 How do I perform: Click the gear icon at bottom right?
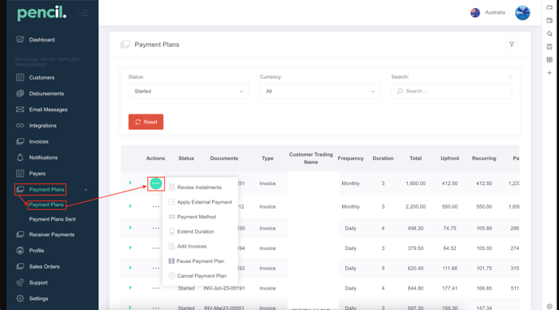(549, 306)
